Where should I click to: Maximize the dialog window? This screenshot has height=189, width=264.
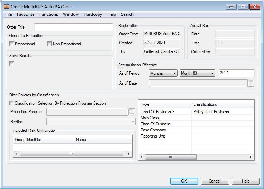pos(243,7)
